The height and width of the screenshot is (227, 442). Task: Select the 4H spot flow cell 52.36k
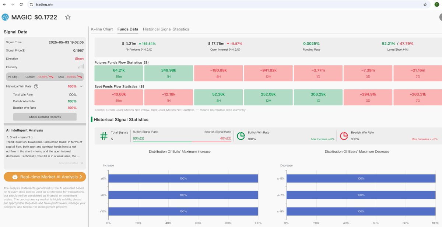coord(218,97)
